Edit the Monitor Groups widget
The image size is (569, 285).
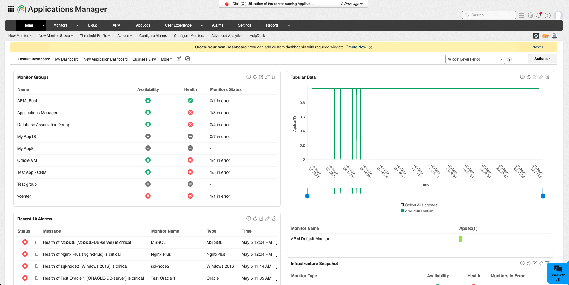[x=267, y=77]
